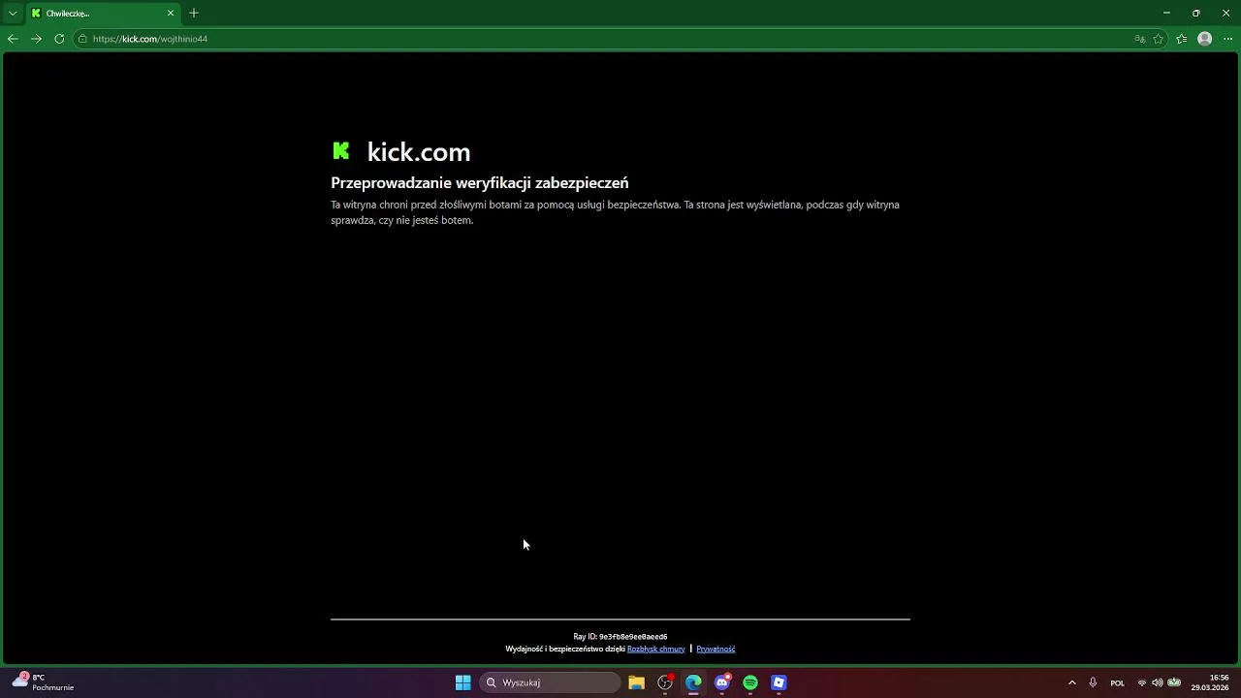
Task: Close the Chwileczkę tab
Action: coord(172,14)
